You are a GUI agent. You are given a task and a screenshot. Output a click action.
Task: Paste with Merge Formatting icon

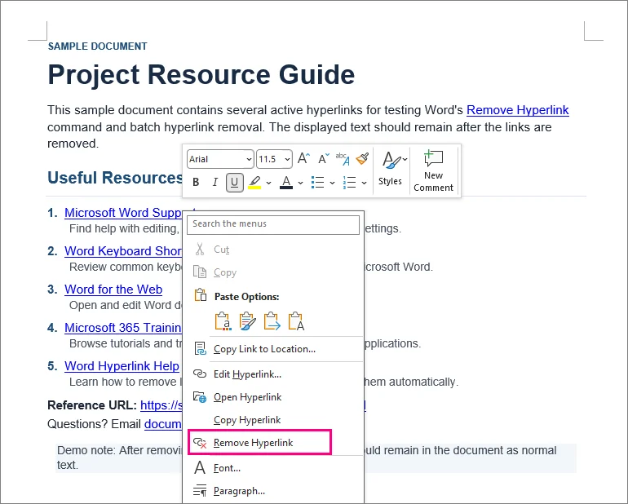(x=247, y=321)
